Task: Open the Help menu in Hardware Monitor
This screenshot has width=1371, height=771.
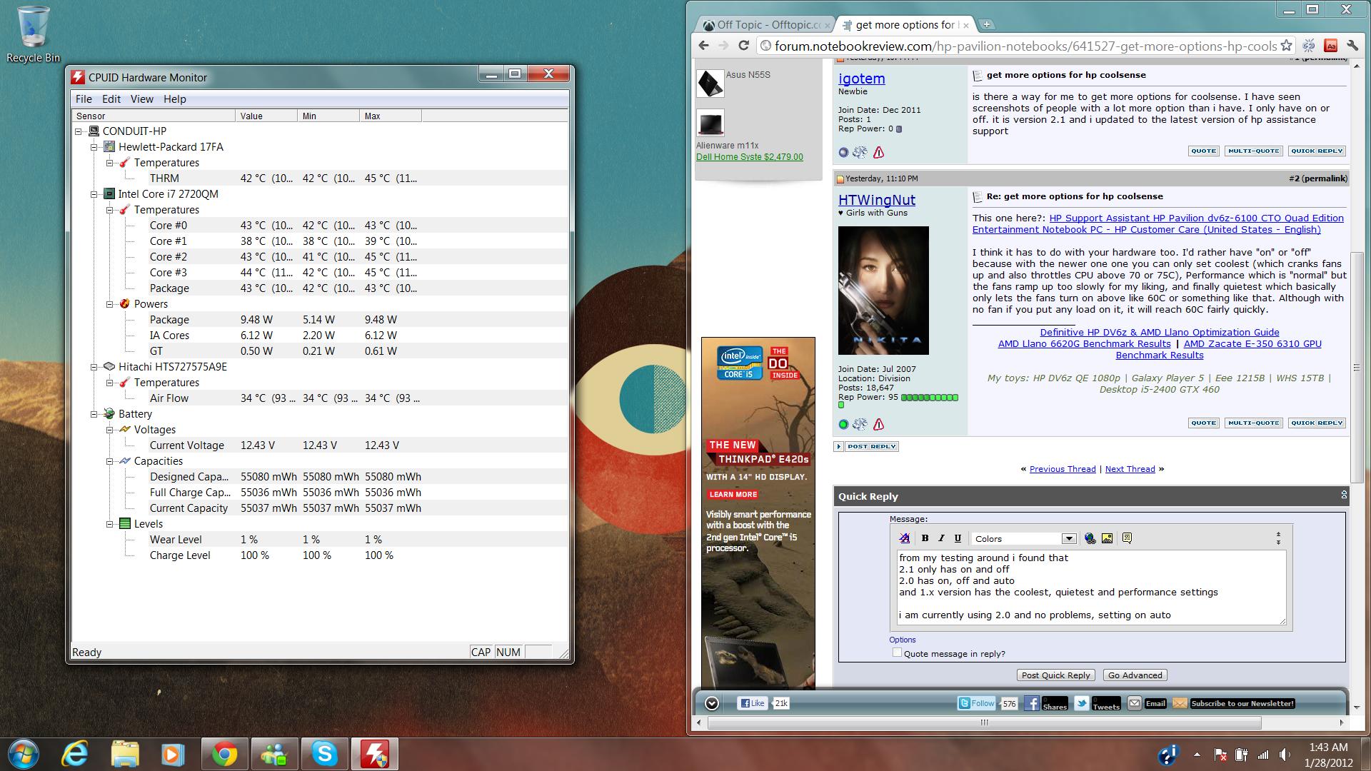Action: [174, 99]
